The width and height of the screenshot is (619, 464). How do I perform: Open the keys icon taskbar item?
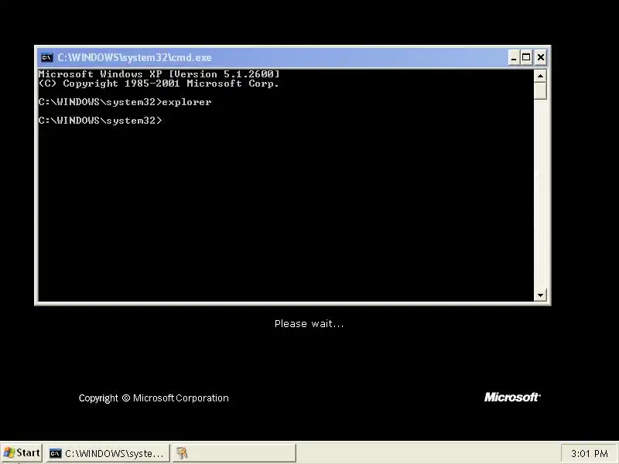(234, 453)
